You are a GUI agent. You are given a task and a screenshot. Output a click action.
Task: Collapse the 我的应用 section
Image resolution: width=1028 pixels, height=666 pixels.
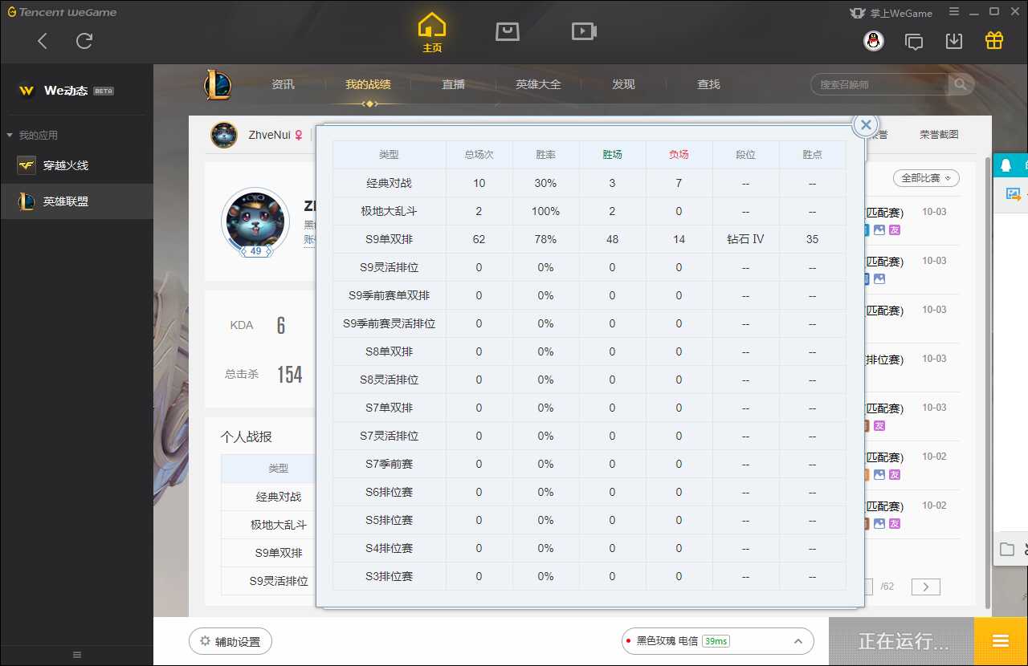tap(32, 135)
